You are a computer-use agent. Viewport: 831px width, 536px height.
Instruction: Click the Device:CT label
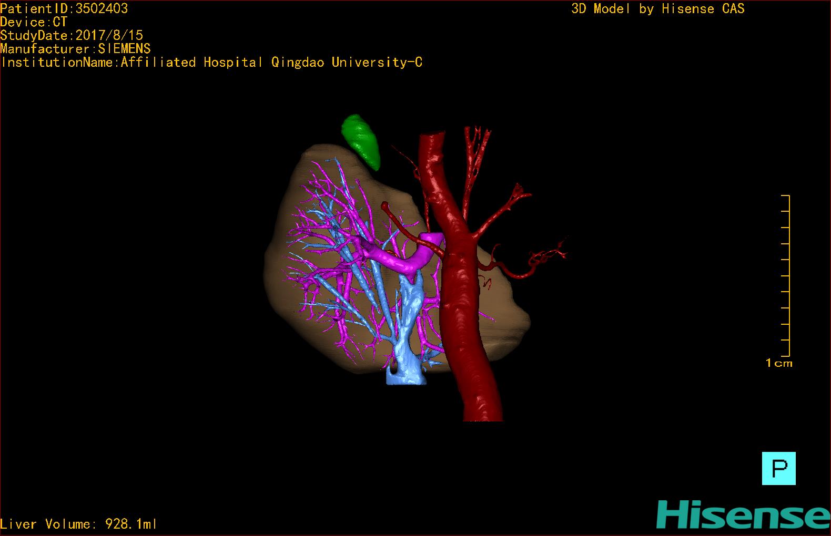point(34,22)
